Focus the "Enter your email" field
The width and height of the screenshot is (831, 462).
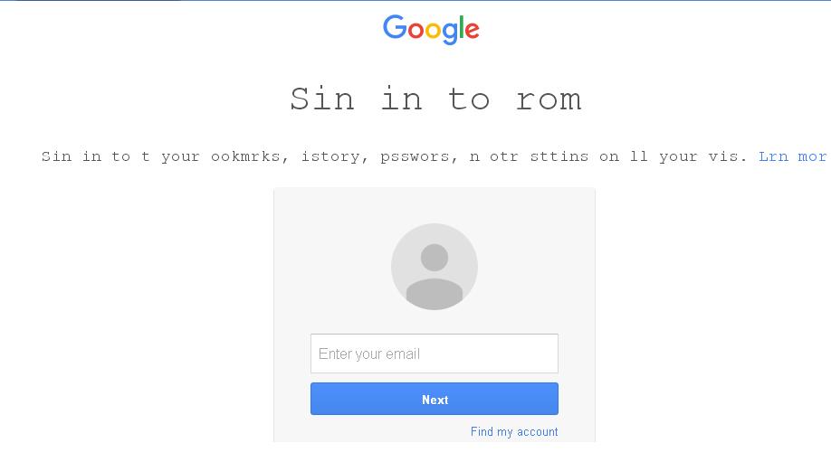pos(435,354)
